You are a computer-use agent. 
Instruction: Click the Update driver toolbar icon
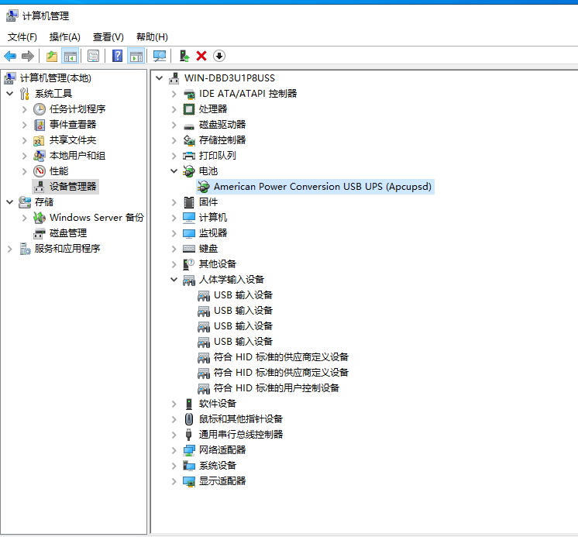(x=184, y=56)
